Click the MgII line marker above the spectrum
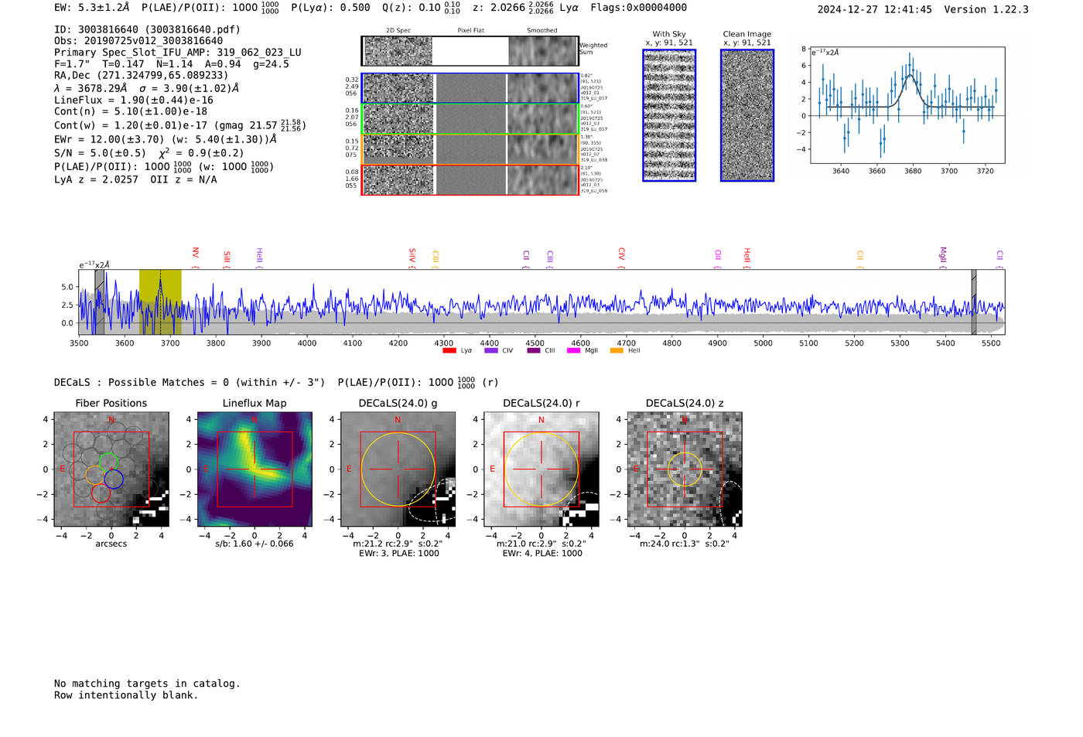The image size is (1083, 737). tap(943, 257)
